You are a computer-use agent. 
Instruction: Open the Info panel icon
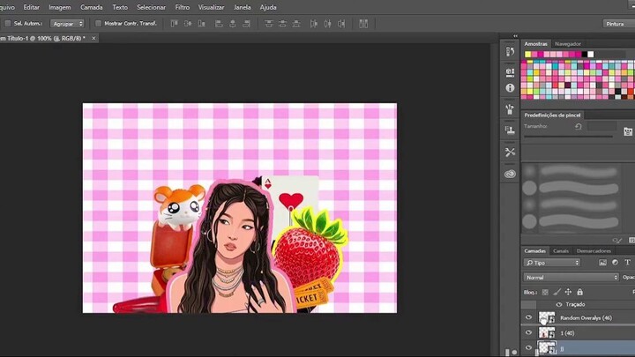coord(510,88)
